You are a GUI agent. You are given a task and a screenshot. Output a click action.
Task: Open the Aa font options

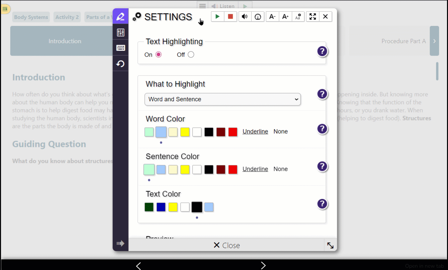[298, 16]
